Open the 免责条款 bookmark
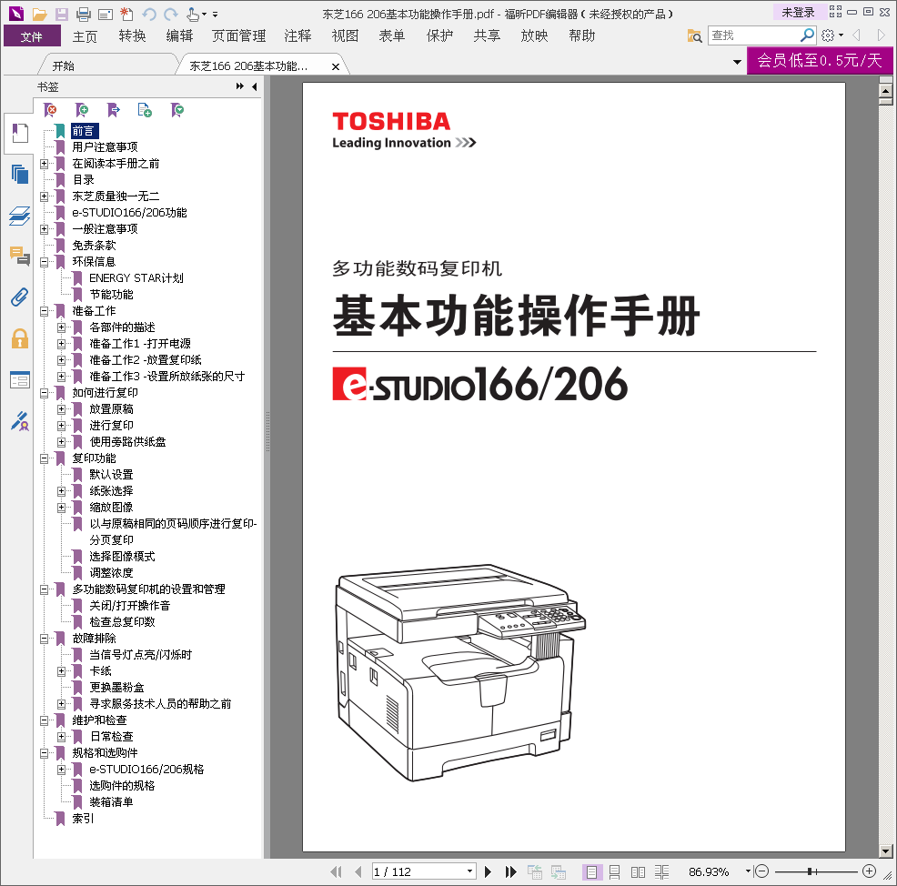This screenshot has height=886, width=897. [x=94, y=246]
